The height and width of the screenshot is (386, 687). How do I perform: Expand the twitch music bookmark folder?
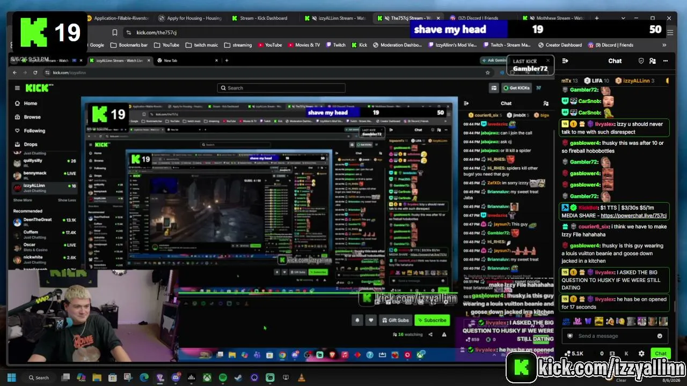pyautogui.click(x=201, y=45)
